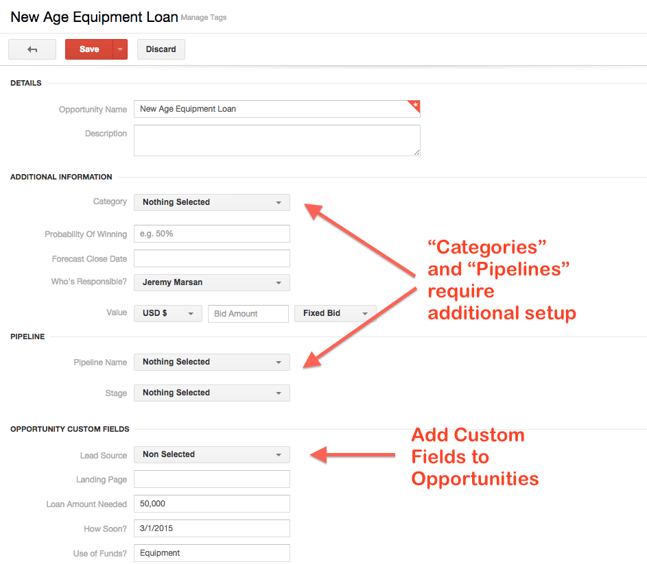
Task: Click the Loan Amount Needed field
Action: pos(212,504)
